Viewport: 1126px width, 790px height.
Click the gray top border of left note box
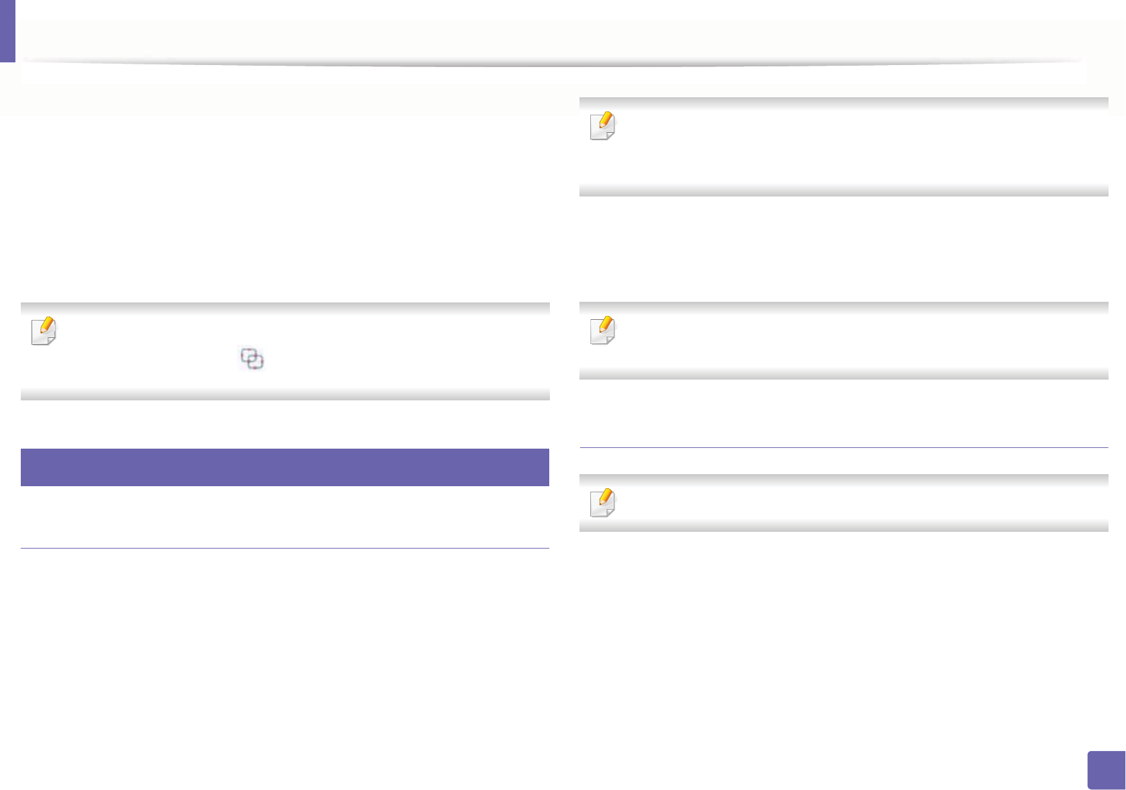click(x=285, y=308)
